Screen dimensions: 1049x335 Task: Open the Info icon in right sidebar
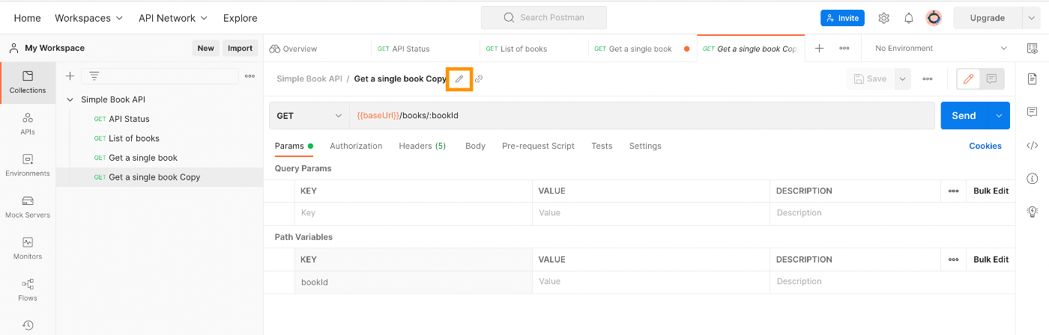tap(1033, 178)
